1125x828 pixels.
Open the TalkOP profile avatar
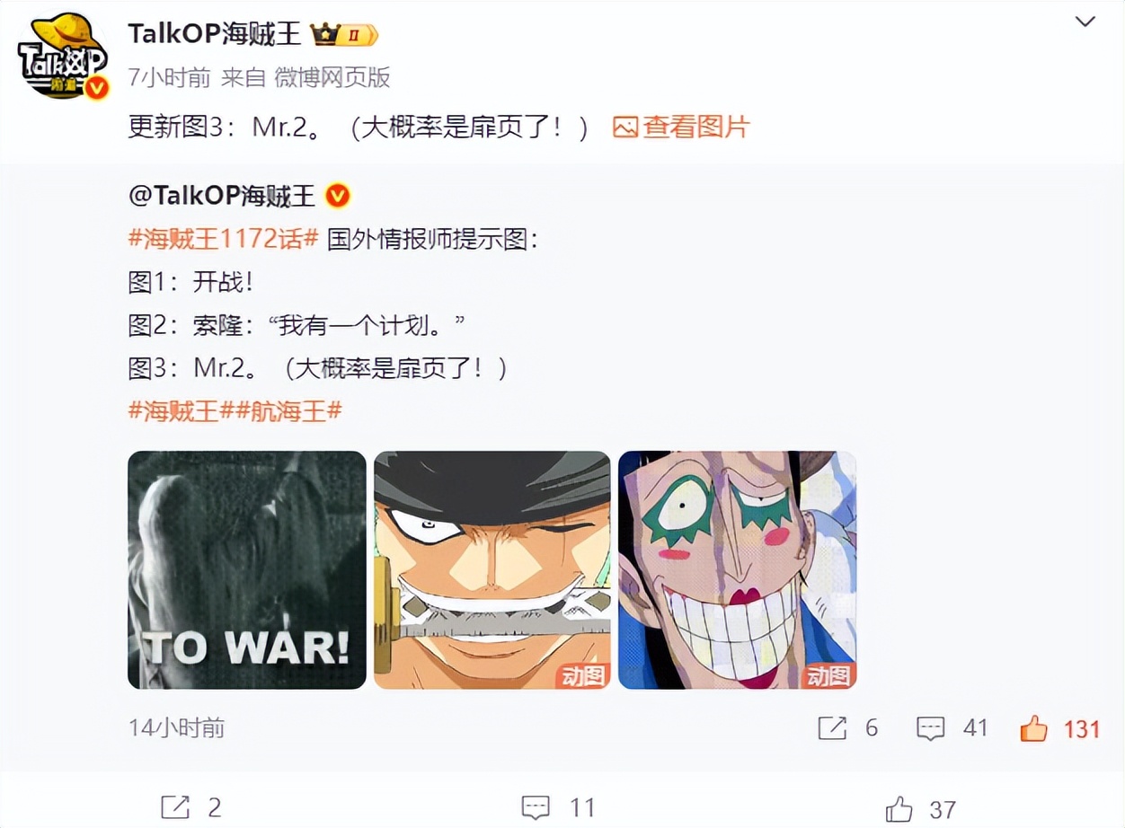click(63, 56)
